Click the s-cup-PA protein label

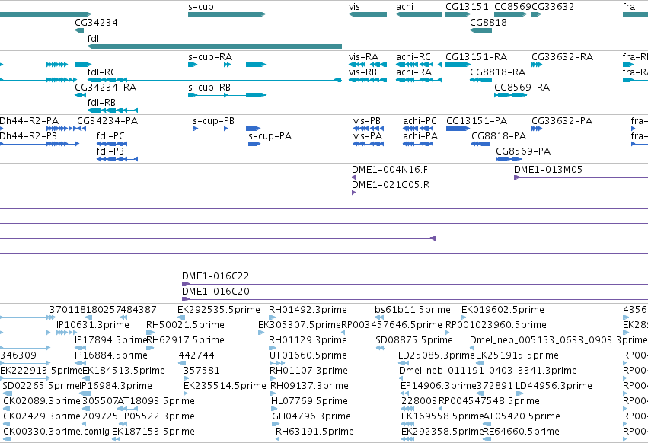(270, 136)
